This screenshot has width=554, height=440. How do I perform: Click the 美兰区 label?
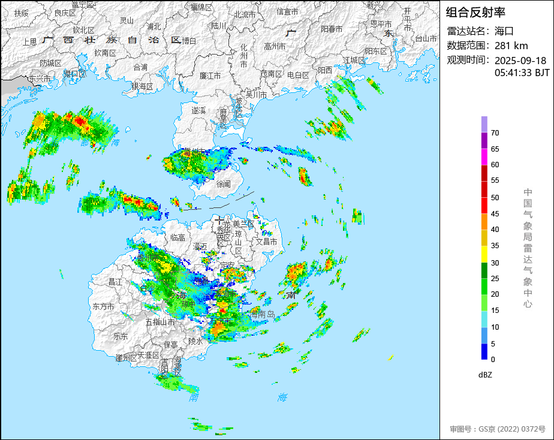[x=243, y=224]
